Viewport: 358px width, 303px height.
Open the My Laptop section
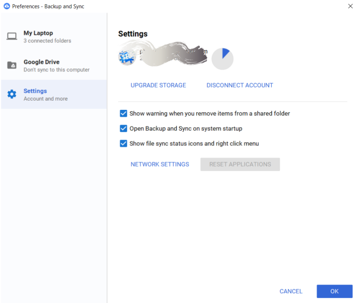pos(54,36)
